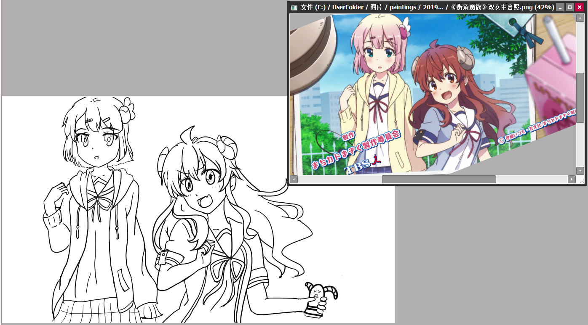
Task: Click the image viewer window icon
Action: (294, 8)
